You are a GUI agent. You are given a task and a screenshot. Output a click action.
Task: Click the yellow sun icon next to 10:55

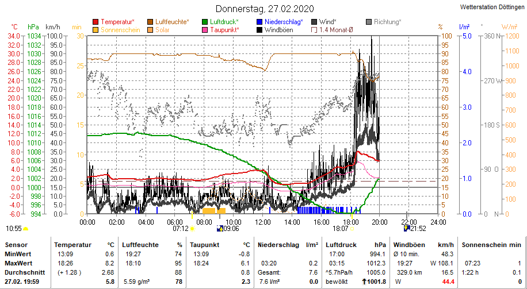[x=26, y=229]
